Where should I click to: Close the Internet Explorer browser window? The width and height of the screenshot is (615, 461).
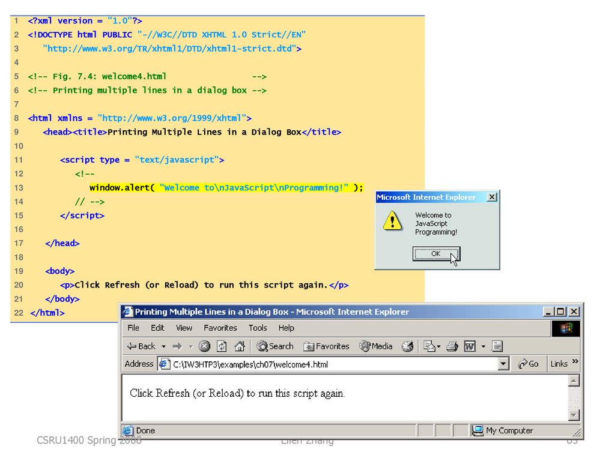tap(574, 312)
